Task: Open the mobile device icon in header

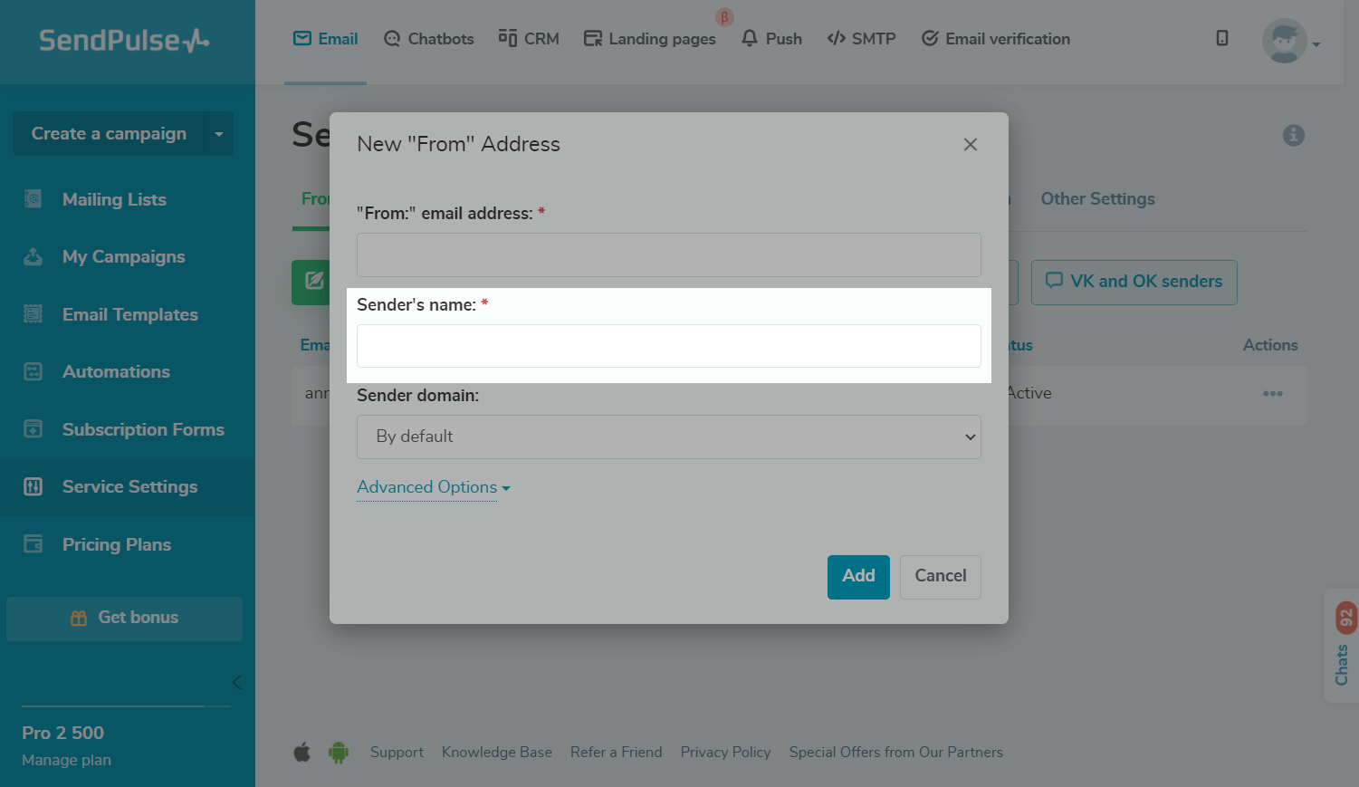Action: point(1222,38)
